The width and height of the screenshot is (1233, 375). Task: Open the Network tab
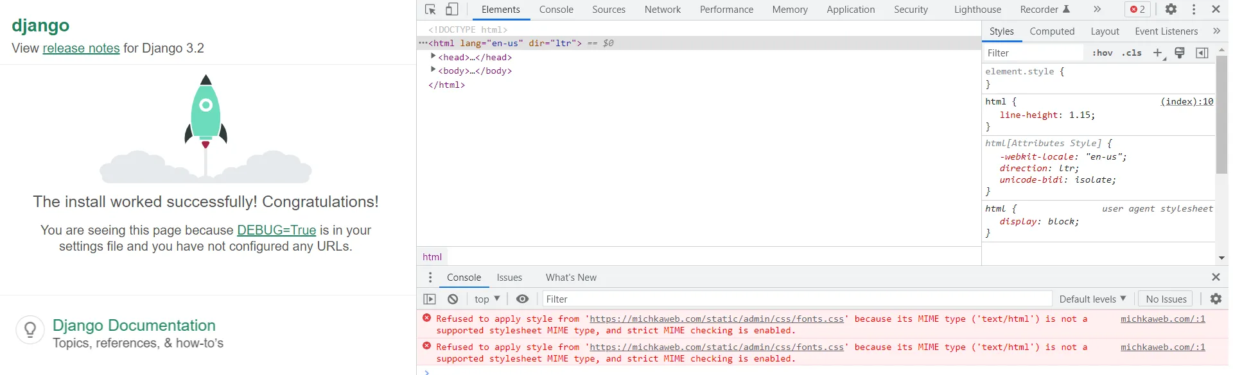coord(663,10)
